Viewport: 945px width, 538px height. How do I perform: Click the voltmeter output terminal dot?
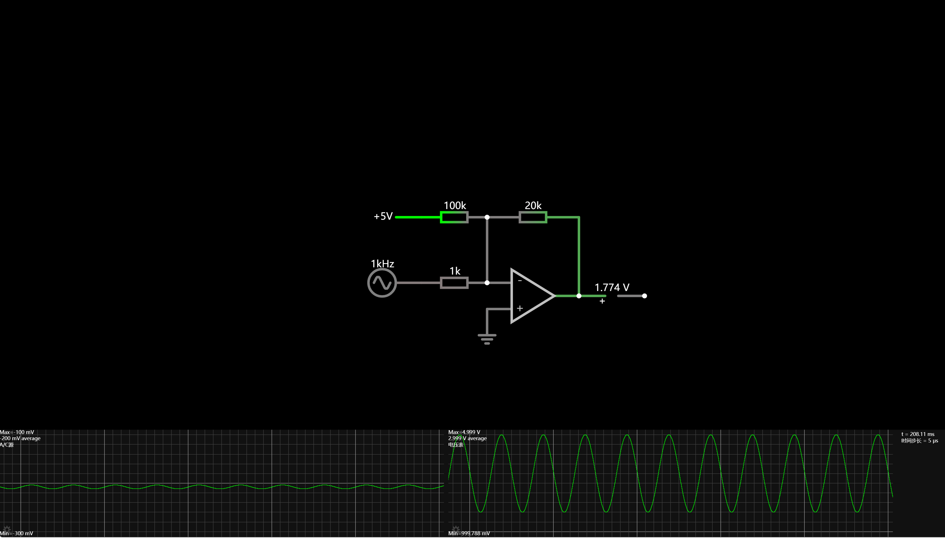click(x=644, y=296)
